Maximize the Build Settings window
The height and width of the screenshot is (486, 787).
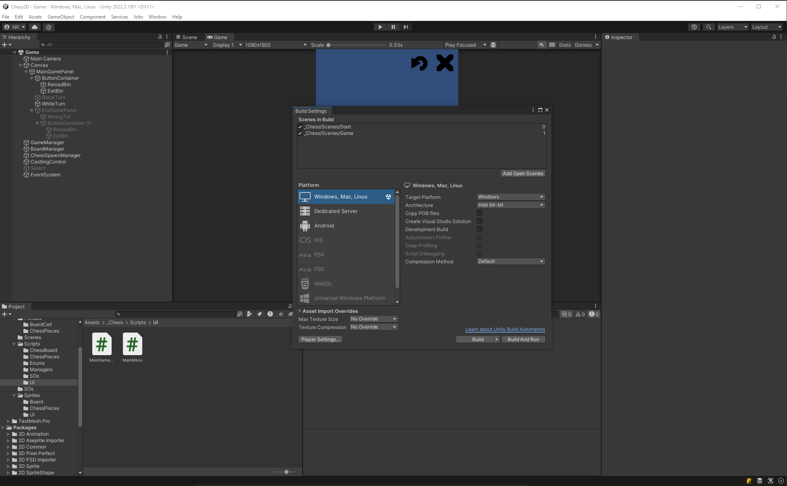[x=540, y=110]
